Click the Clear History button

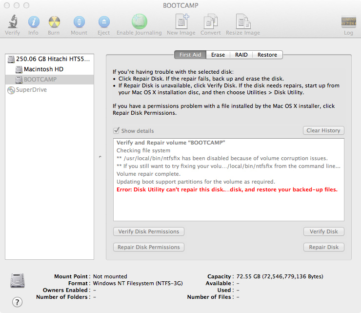[323, 130]
